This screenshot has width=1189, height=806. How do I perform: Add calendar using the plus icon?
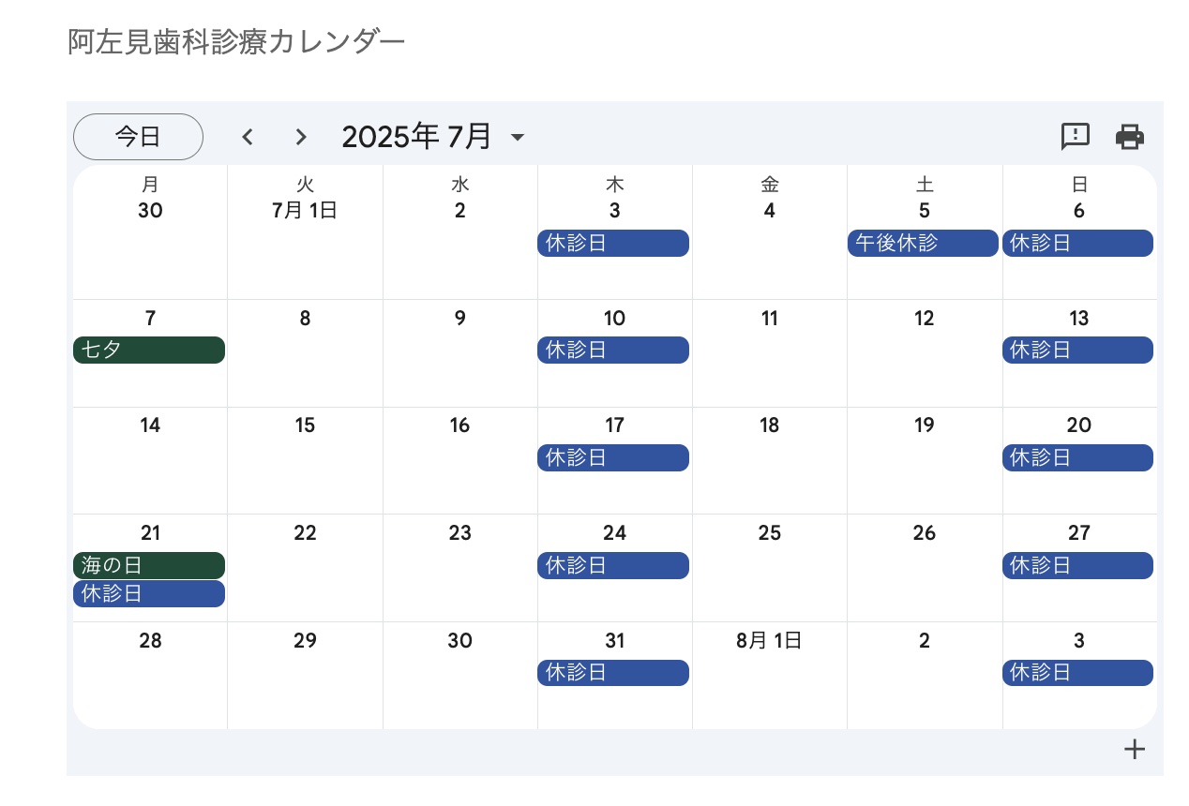1135,749
